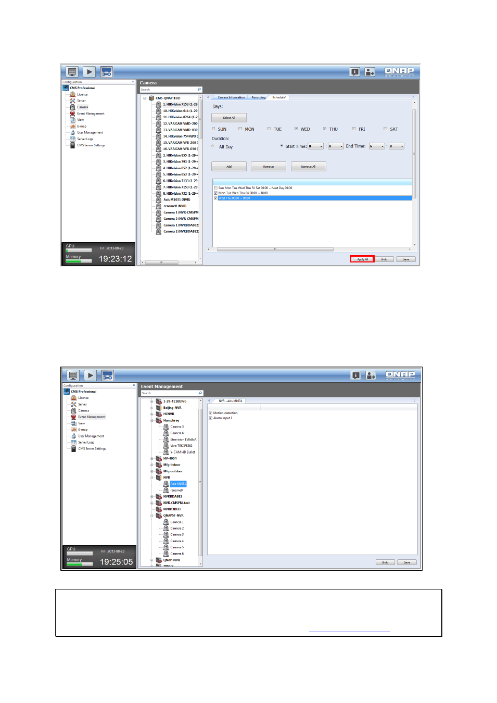This screenshot has height=703, width=497.
Task: Select camera 1. HIKvision 7153 in tree
Action: coord(180,104)
